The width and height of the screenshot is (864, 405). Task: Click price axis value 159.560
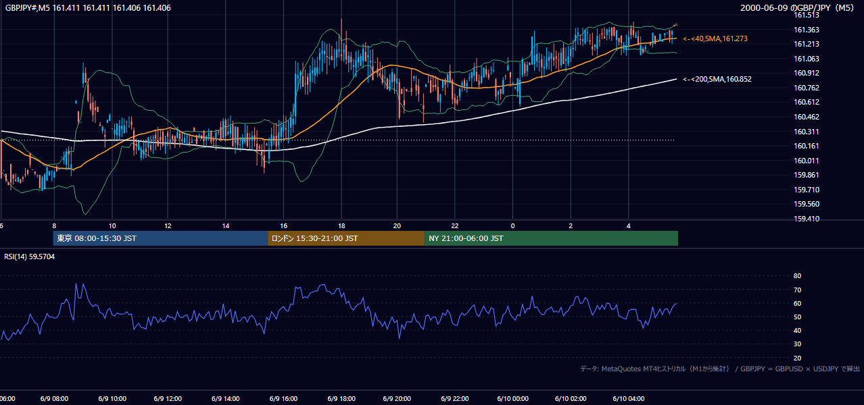pyautogui.click(x=807, y=204)
